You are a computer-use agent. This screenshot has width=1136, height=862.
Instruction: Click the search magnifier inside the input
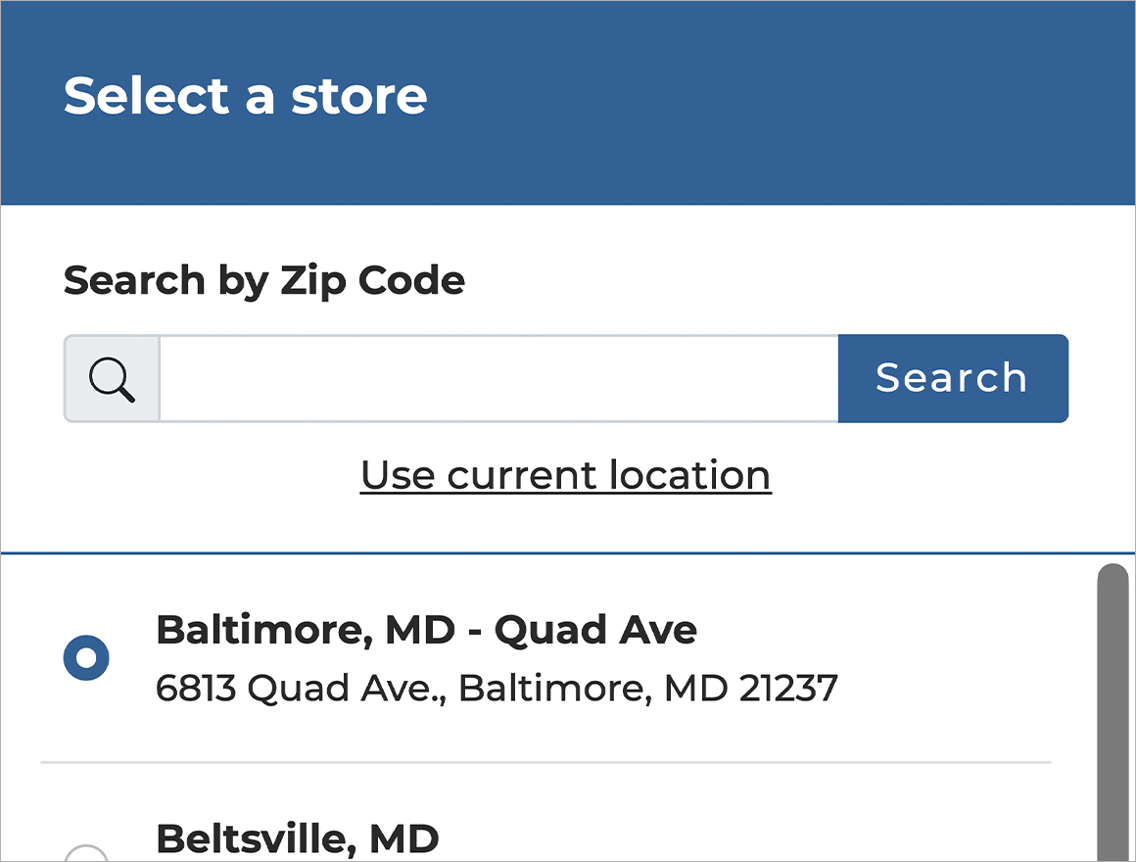click(x=111, y=378)
